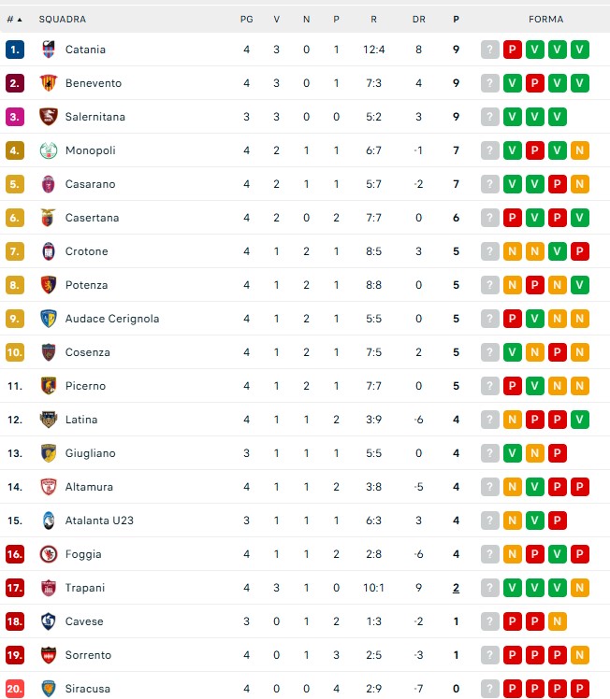The height and width of the screenshot is (699, 610).
Task: Select the Salernitana crest icon
Action: pos(49,117)
